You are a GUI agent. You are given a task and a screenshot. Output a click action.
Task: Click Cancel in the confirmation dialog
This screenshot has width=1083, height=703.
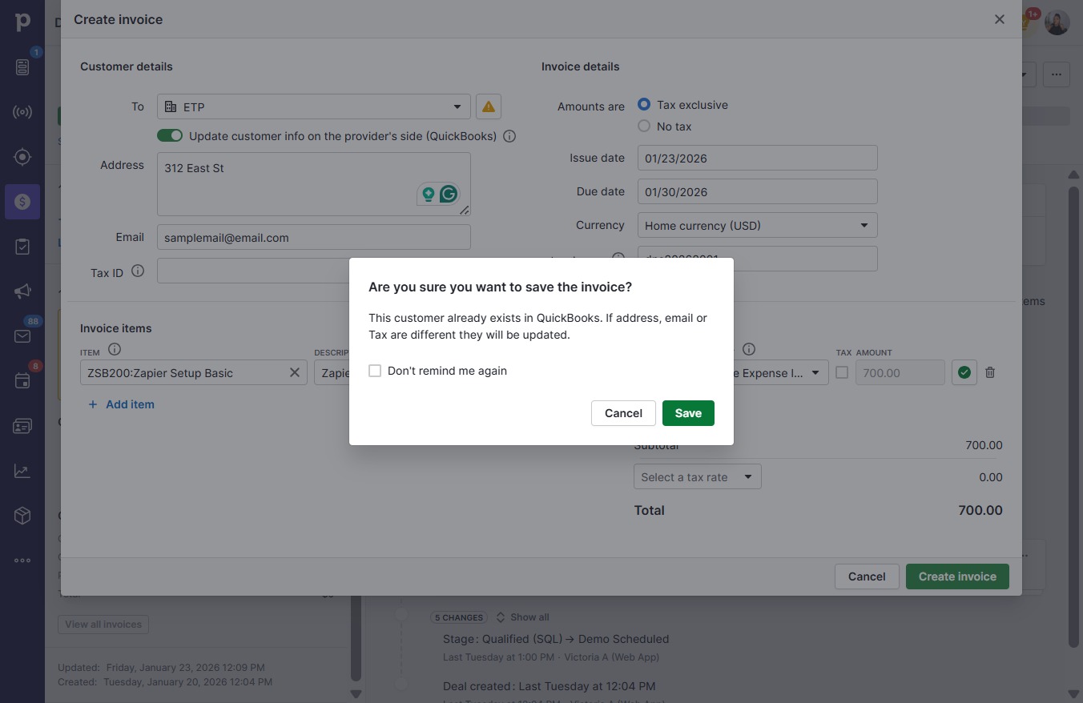pyautogui.click(x=623, y=413)
